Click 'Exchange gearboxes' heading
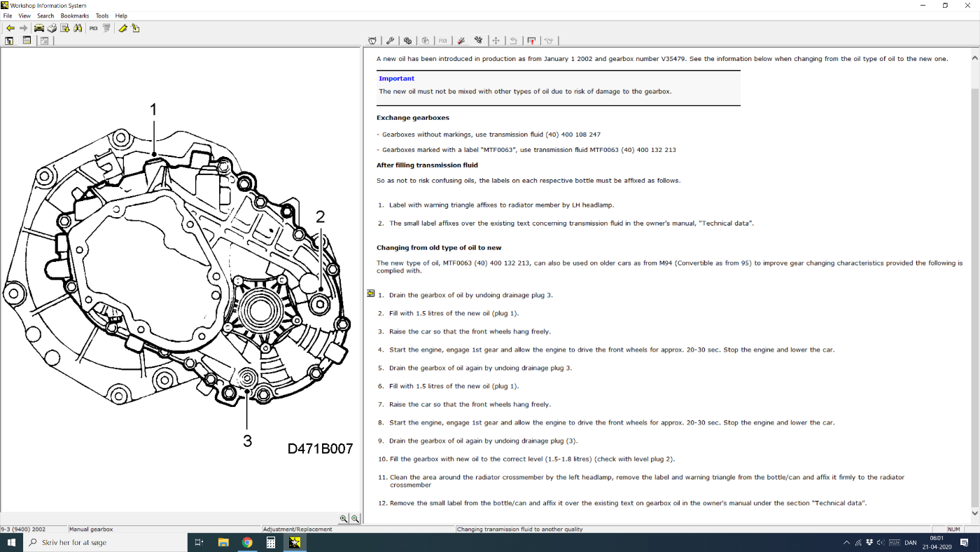The image size is (980, 552). point(413,118)
